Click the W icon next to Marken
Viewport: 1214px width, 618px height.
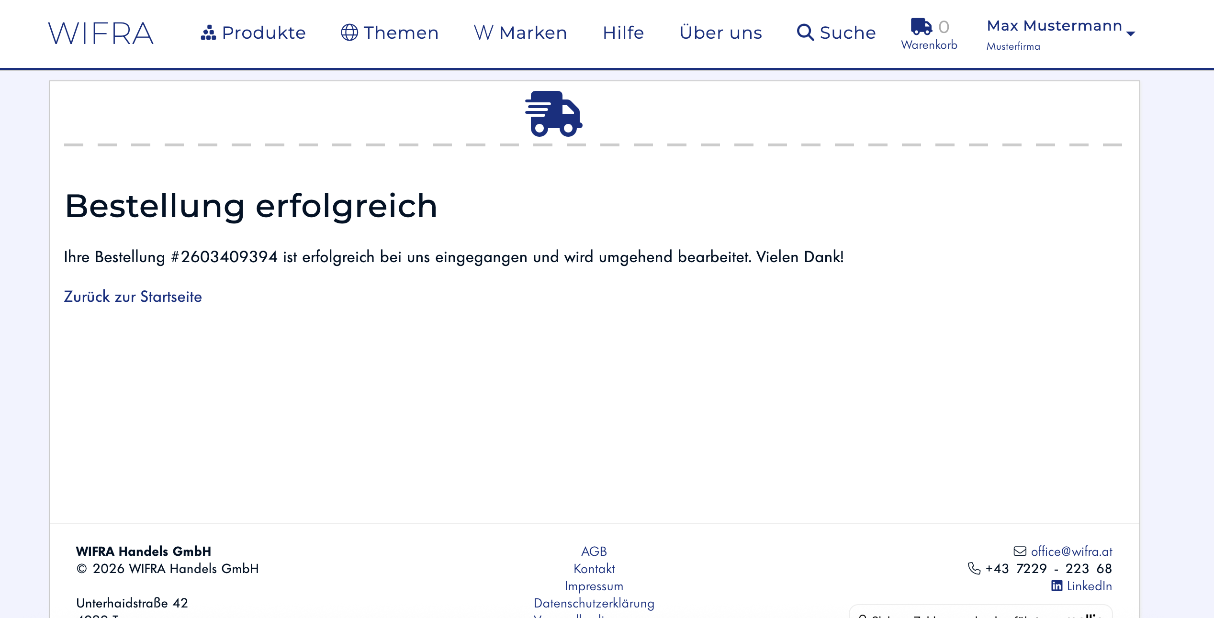pos(483,32)
